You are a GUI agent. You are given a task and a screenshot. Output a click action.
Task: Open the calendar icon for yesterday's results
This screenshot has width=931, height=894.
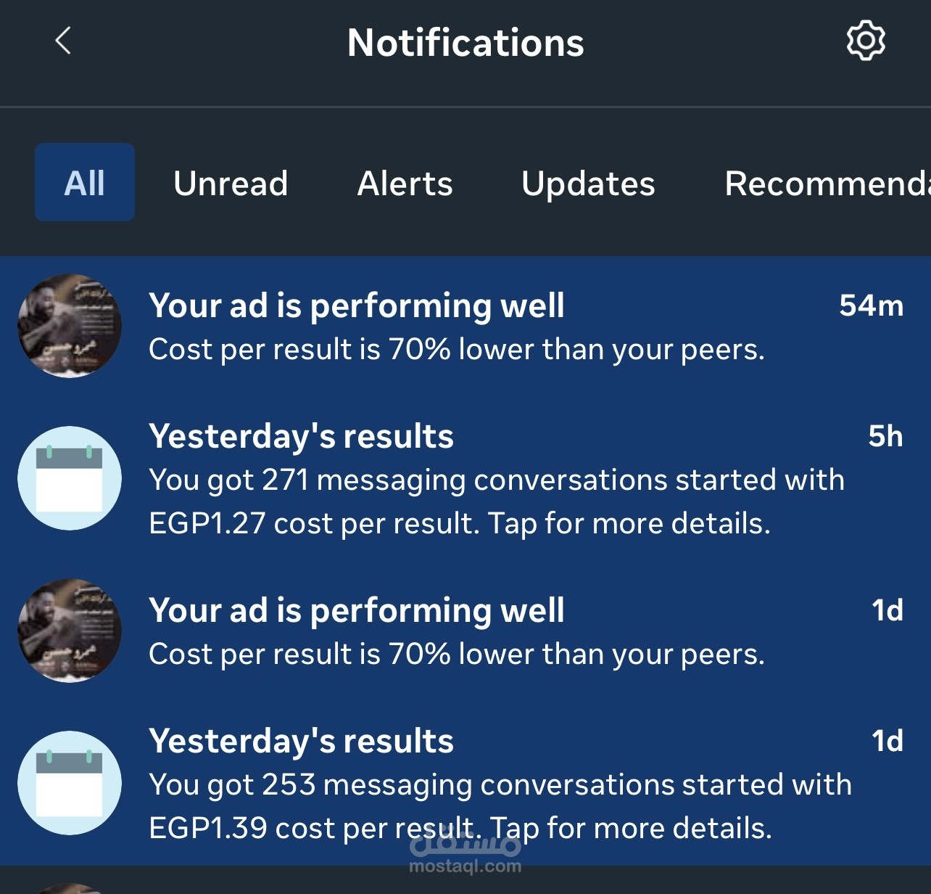[x=70, y=478]
